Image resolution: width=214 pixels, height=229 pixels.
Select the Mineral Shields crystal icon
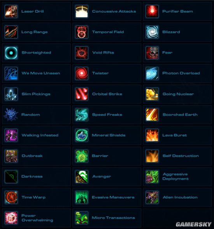82,135
